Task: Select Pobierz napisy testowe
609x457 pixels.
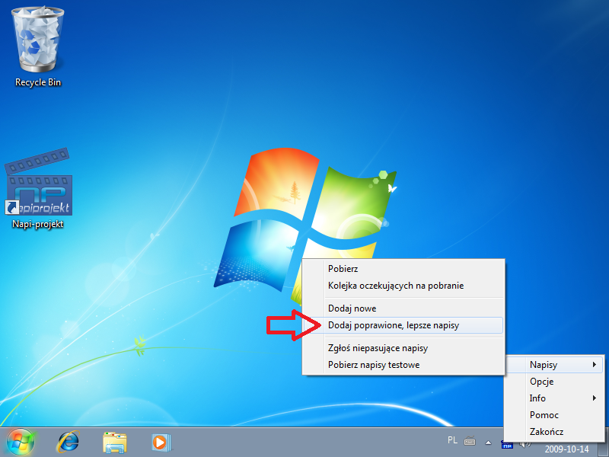Action: pos(403,365)
